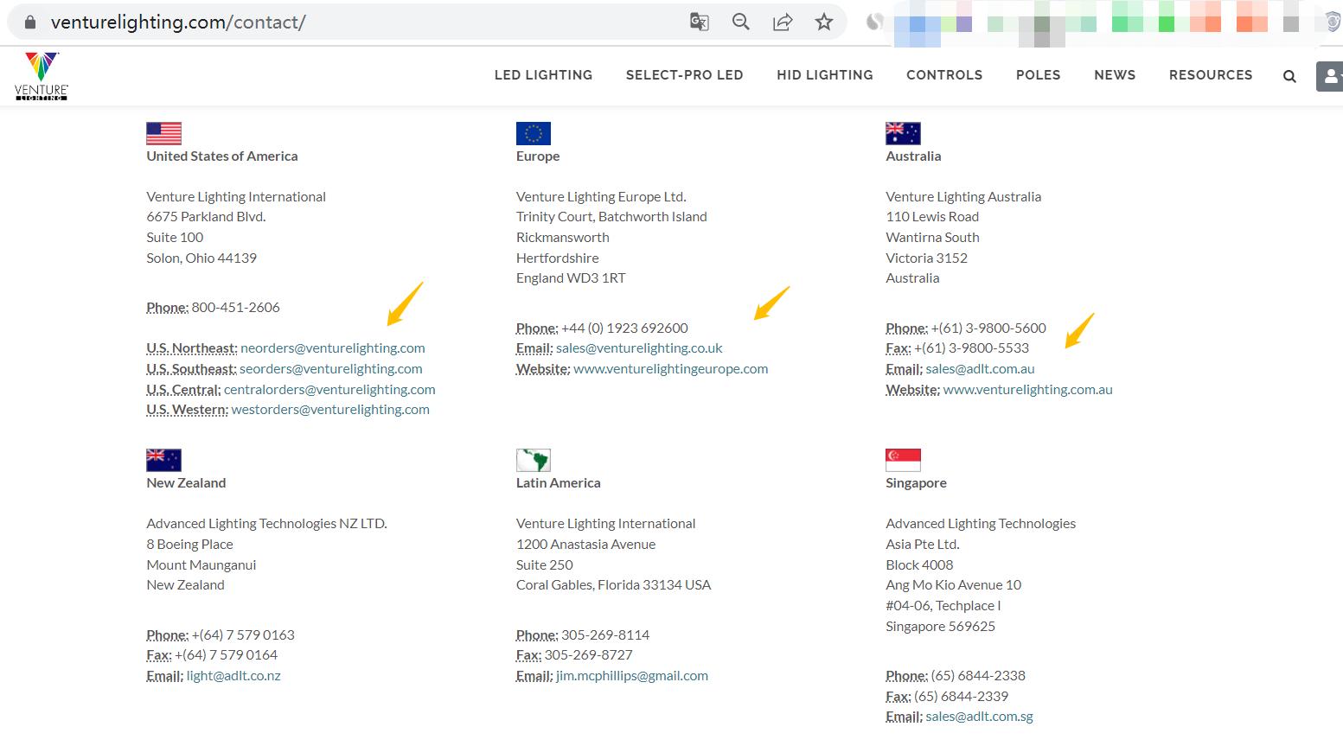Click the translate page icon
This screenshot has height=746, width=1343.
tap(699, 22)
